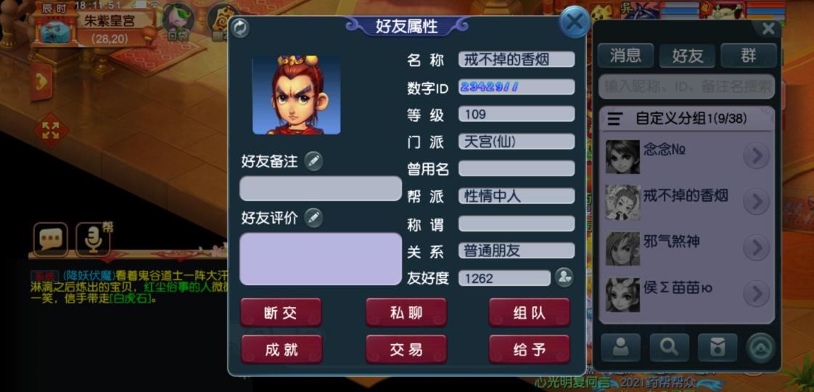Click the 侯Σ苗苗ю friend avatar
Image resolution: width=814 pixels, height=392 pixels.
[622, 295]
